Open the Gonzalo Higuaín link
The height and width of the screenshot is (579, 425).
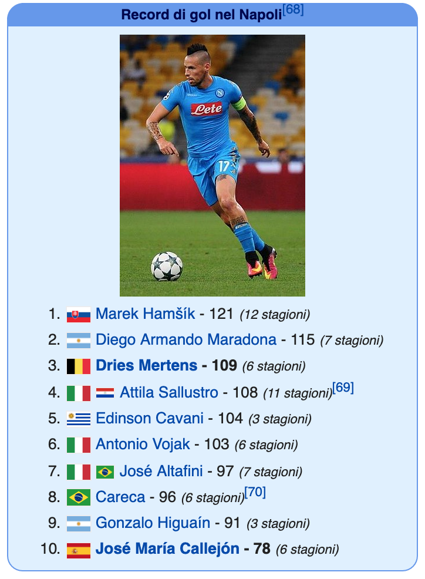pyautogui.click(x=153, y=523)
